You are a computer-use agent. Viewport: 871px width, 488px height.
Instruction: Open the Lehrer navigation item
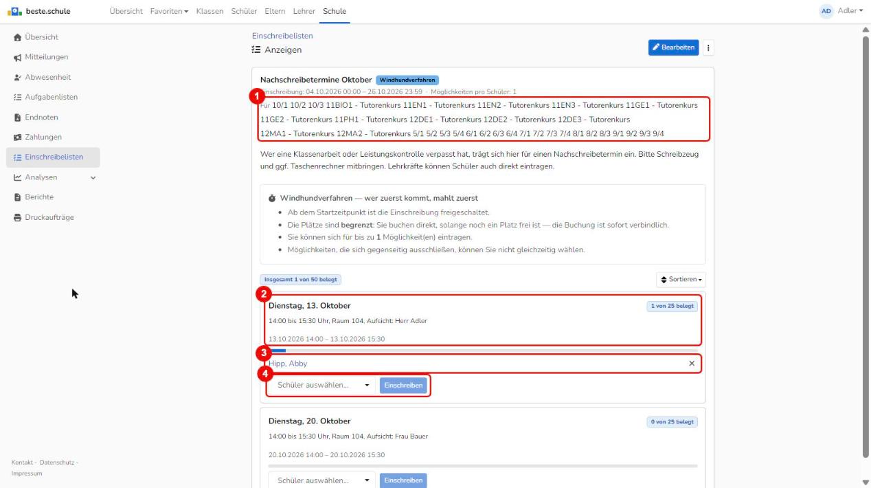(305, 11)
